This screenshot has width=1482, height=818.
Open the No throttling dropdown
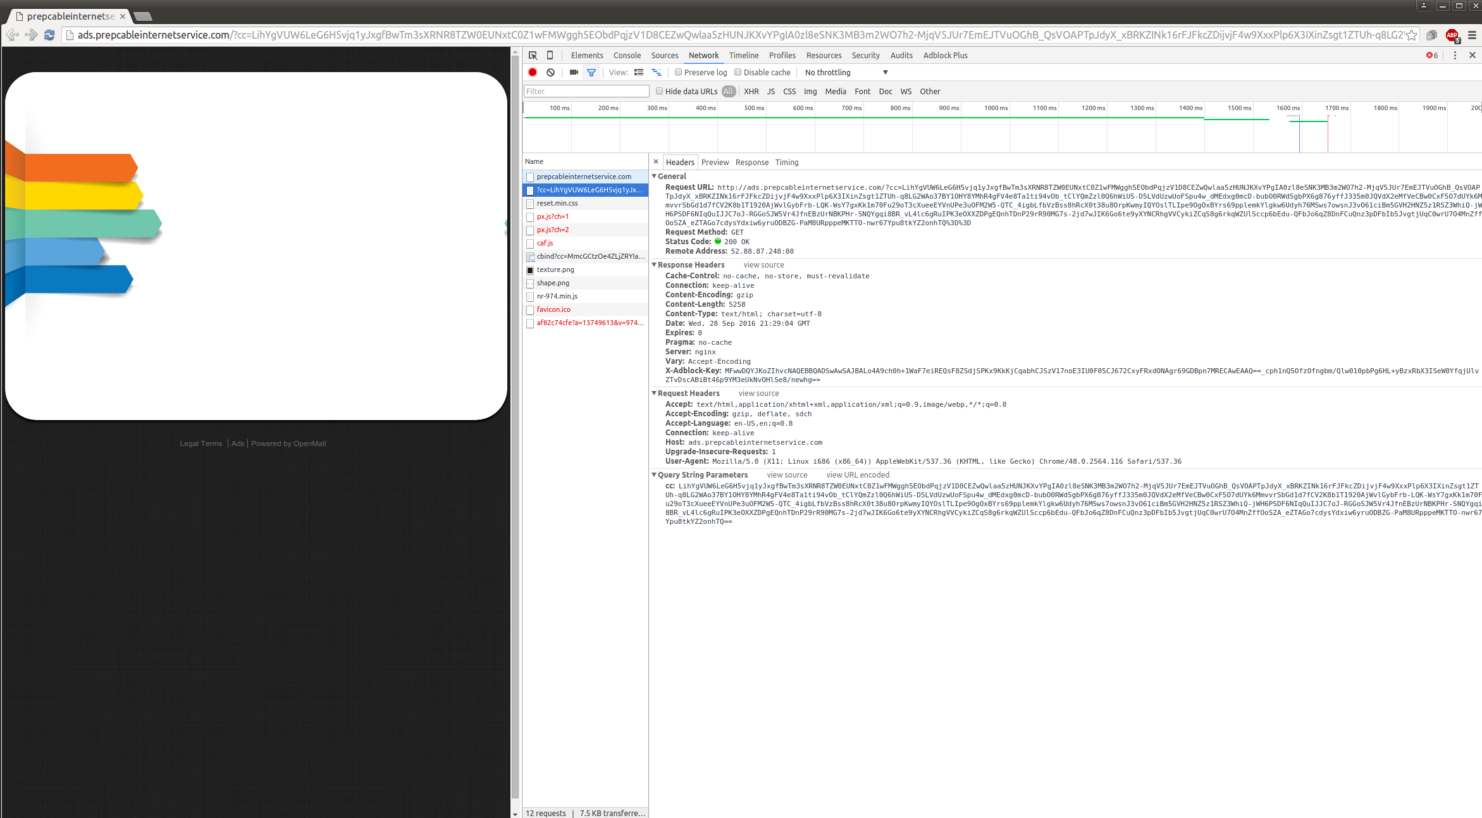[x=846, y=73]
